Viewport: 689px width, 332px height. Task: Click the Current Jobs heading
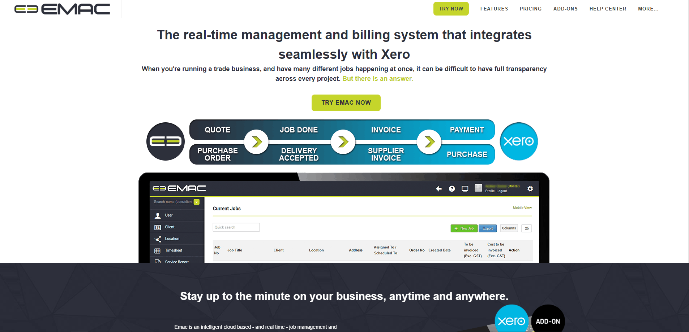(227, 209)
